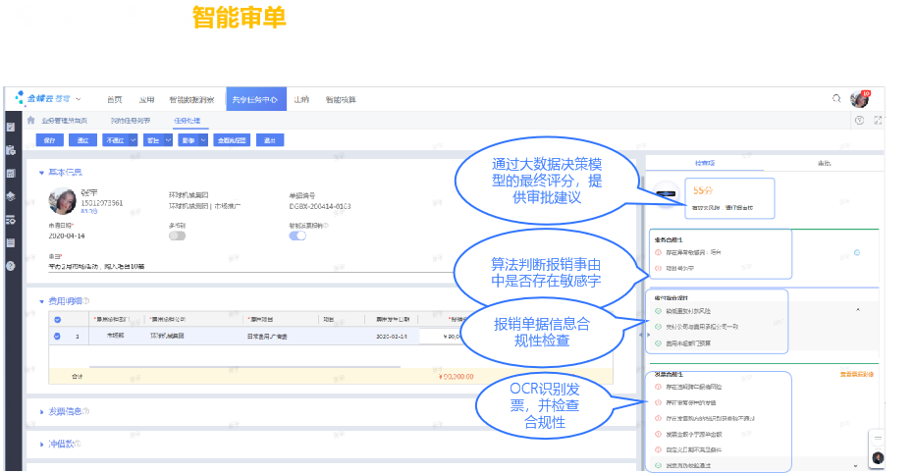Screen dimensions: 914x473
Task: Open the dropdown arrow next to 影像
Action: coord(203,140)
